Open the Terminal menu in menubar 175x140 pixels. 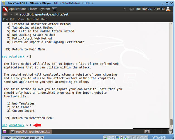coord(33,19)
